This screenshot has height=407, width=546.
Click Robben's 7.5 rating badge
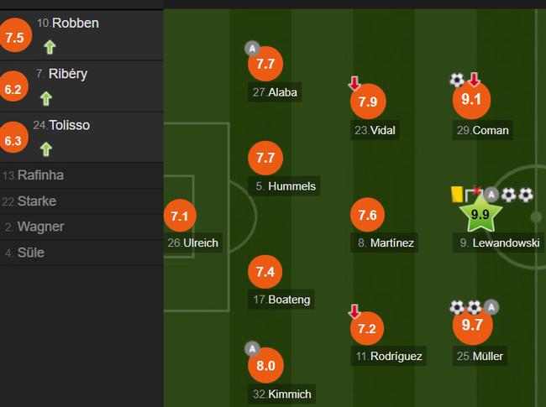pos(15,36)
